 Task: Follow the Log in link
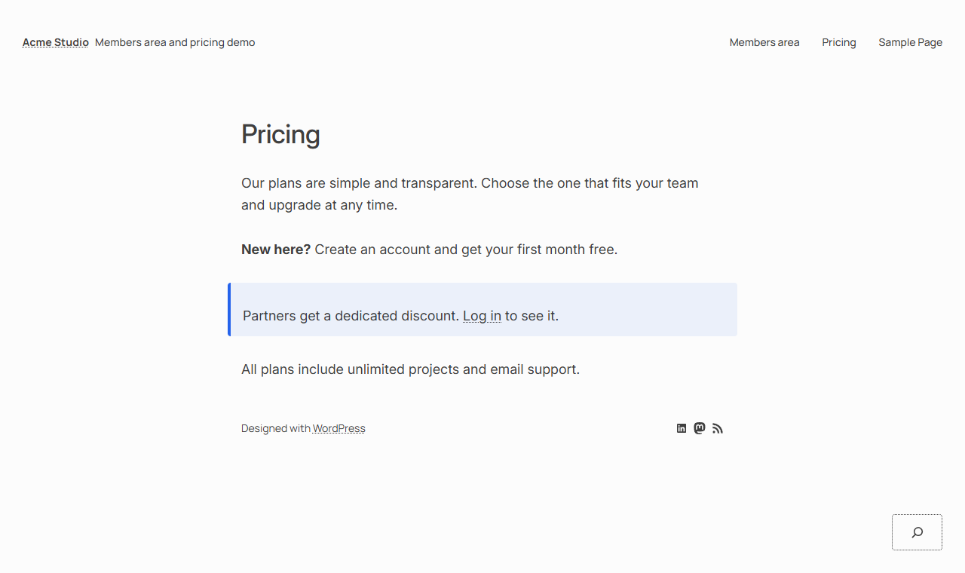482,316
